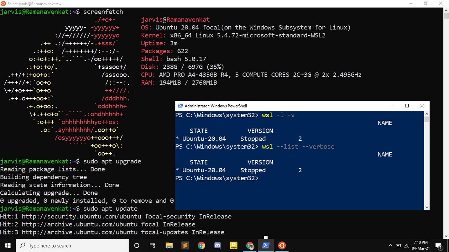Viewport: 449px width, 252px height.
Task: Open Task View on the taskbar
Action: [152, 245]
